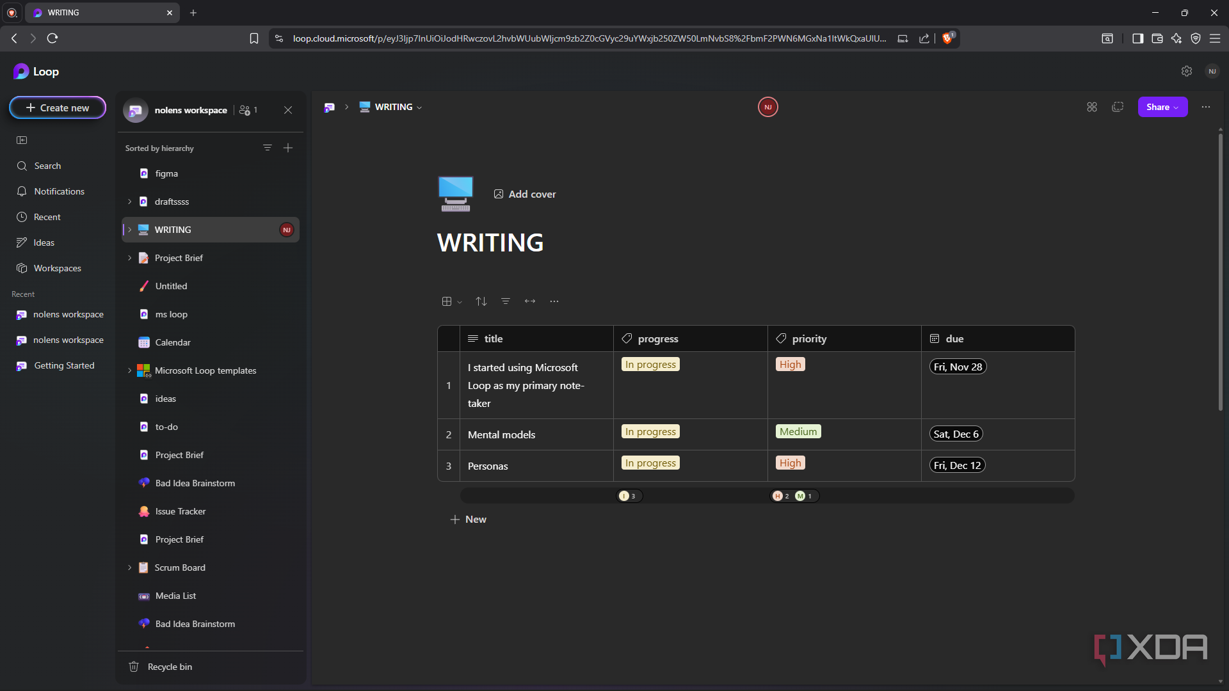Open Notifications in left navigation

click(x=51, y=191)
